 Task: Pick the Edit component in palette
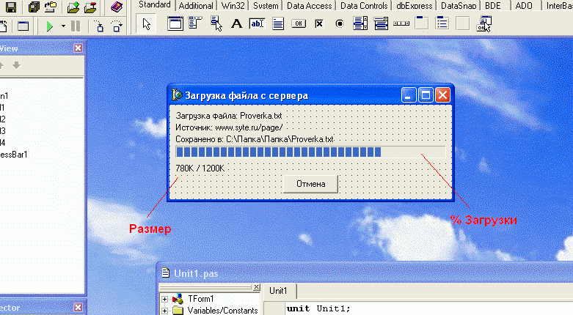[257, 24]
